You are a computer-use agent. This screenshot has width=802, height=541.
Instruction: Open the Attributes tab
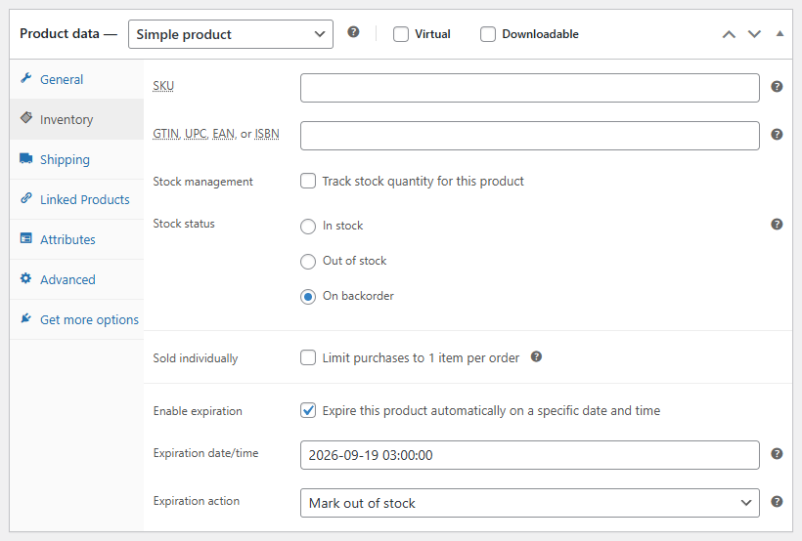point(76,239)
